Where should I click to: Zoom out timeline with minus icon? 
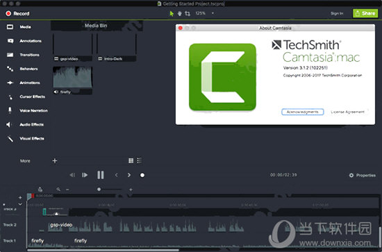67,190
